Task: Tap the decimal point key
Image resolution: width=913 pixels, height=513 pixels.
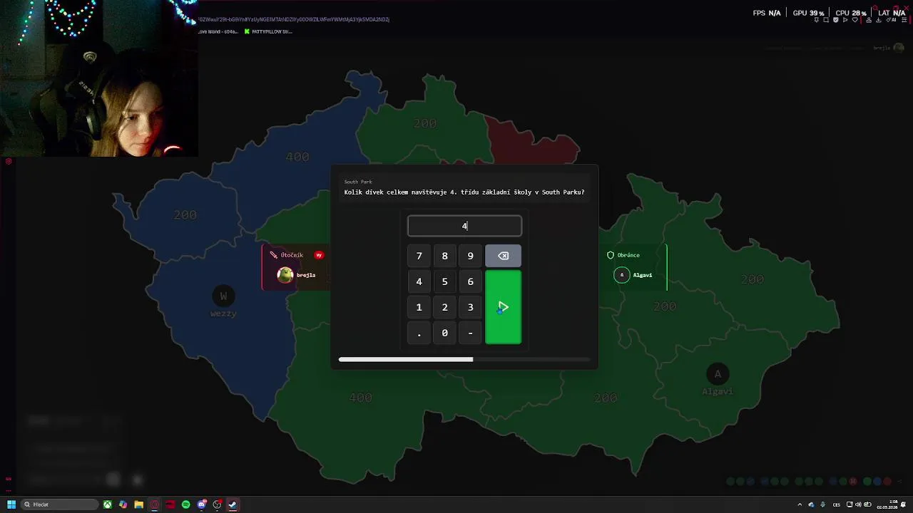Action: (x=419, y=333)
